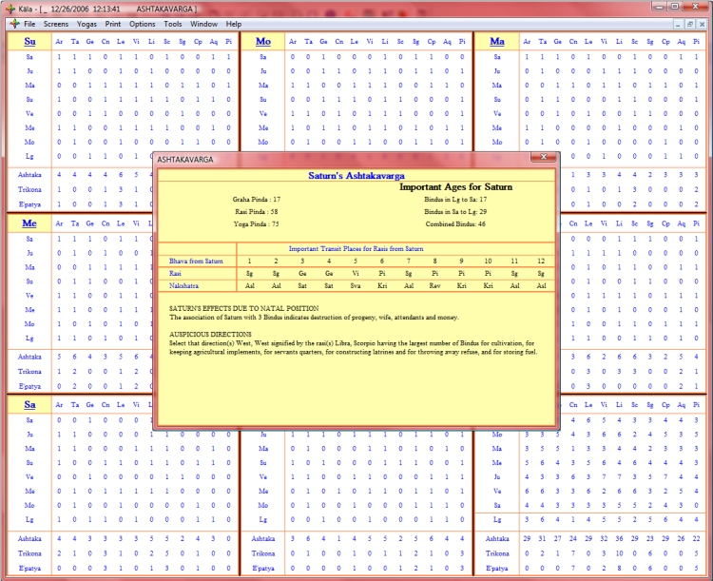Click the "Nakshatra" row label in dialog

click(x=183, y=285)
